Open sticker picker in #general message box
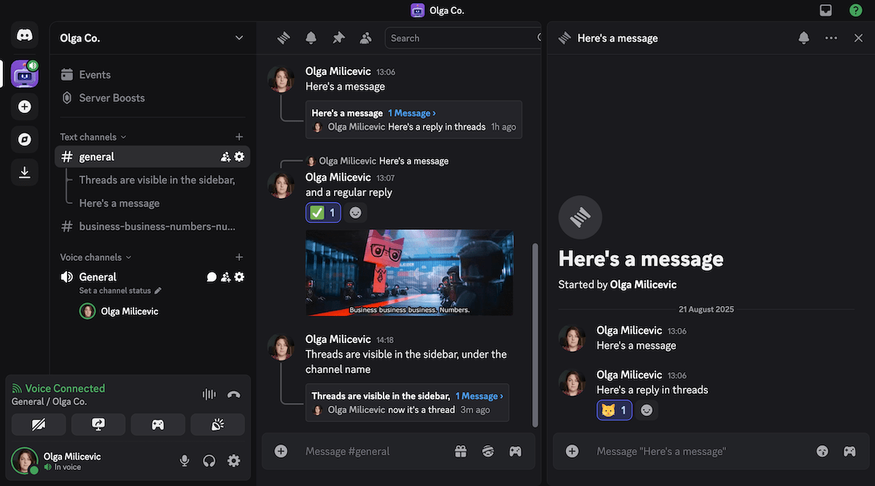Viewport: 875px width, 486px height. coord(488,452)
